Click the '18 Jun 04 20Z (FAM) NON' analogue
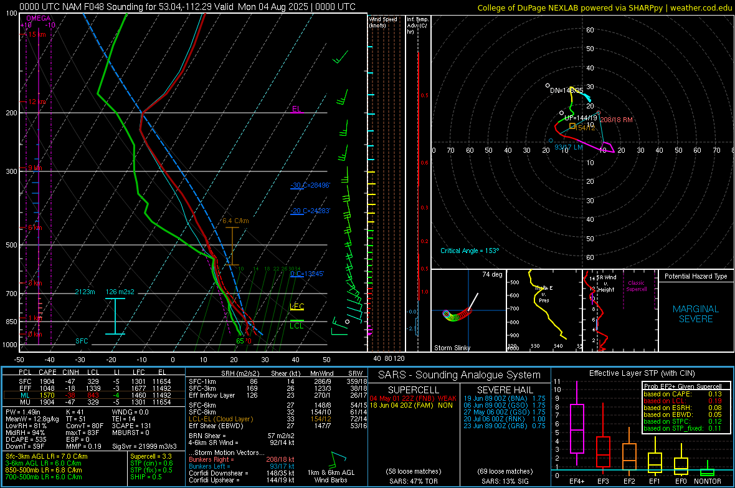This screenshot has height=488, width=735. [x=411, y=405]
